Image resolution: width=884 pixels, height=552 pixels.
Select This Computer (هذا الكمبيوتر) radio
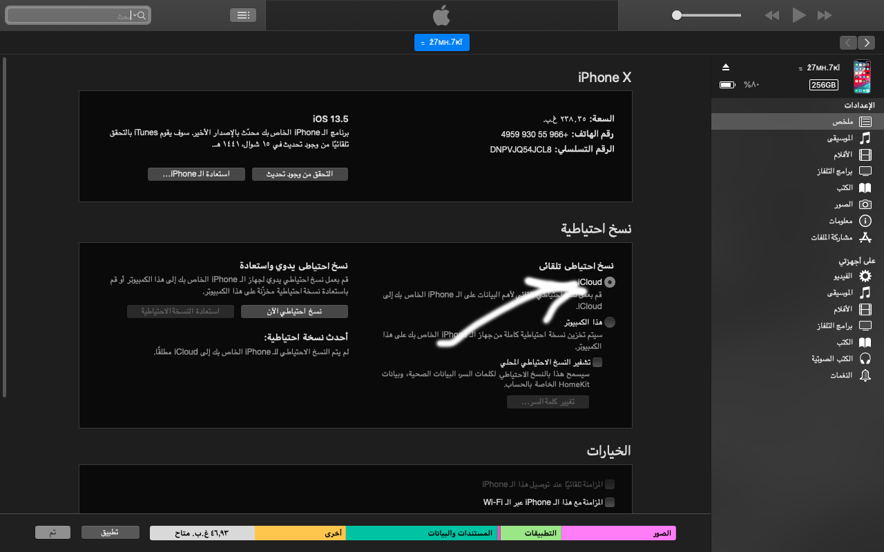click(609, 322)
